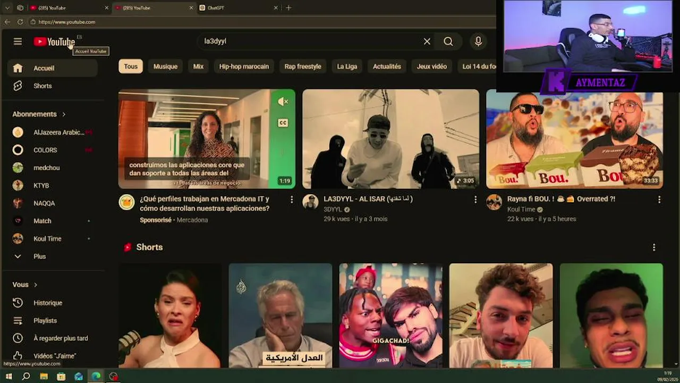Open the Short with woman and microphone

point(170,315)
